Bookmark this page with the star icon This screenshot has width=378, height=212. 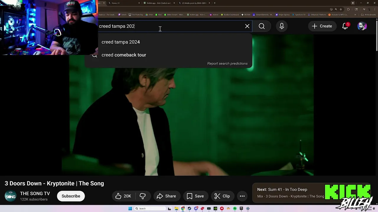(341, 9)
